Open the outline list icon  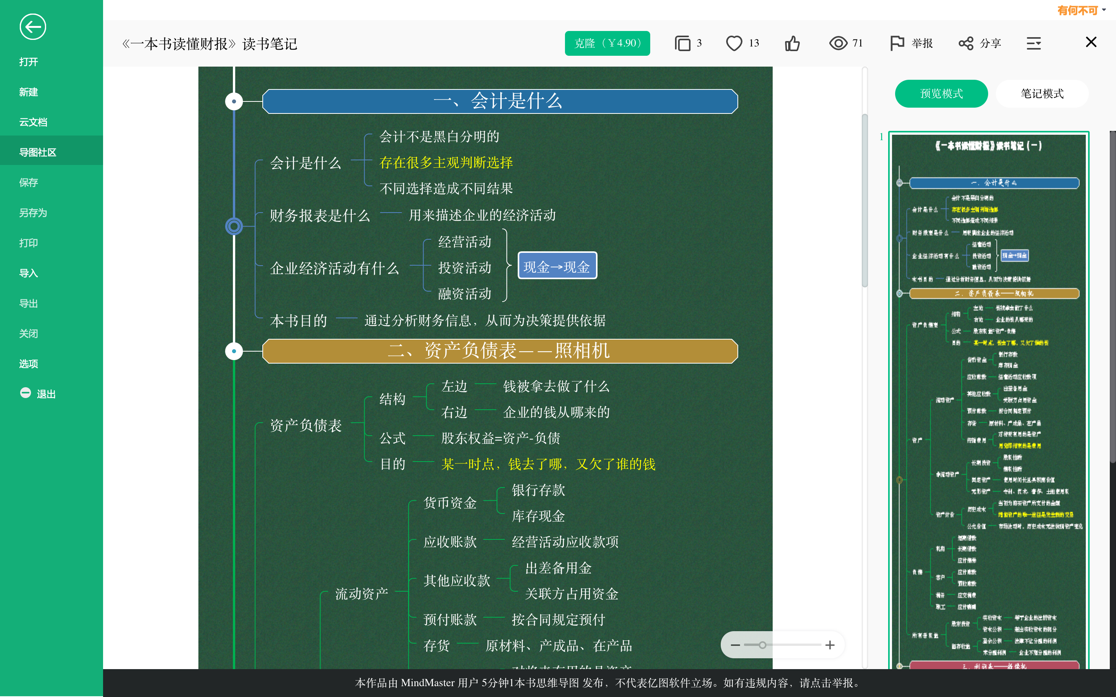(x=1033, y=43)
